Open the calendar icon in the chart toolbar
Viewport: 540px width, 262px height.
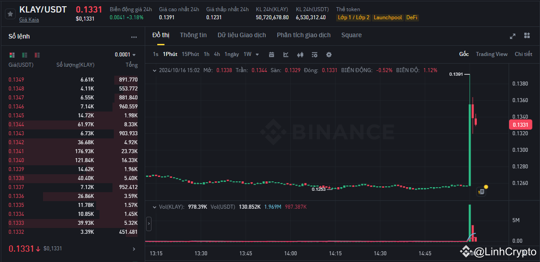[x=272, y=54]
